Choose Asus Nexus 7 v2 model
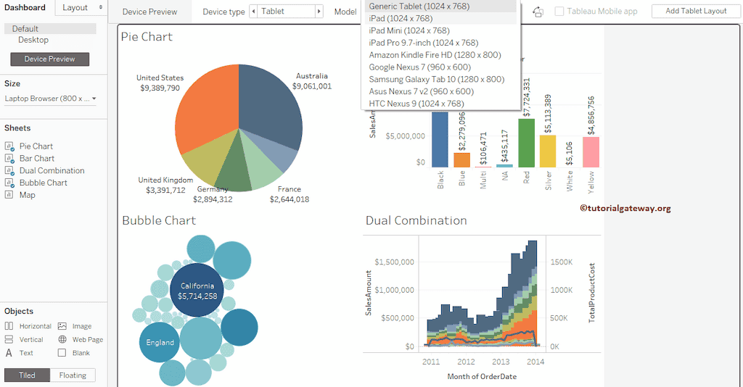Image resolution: width=743 pixels, height=387 pixels. coord(439,91)
